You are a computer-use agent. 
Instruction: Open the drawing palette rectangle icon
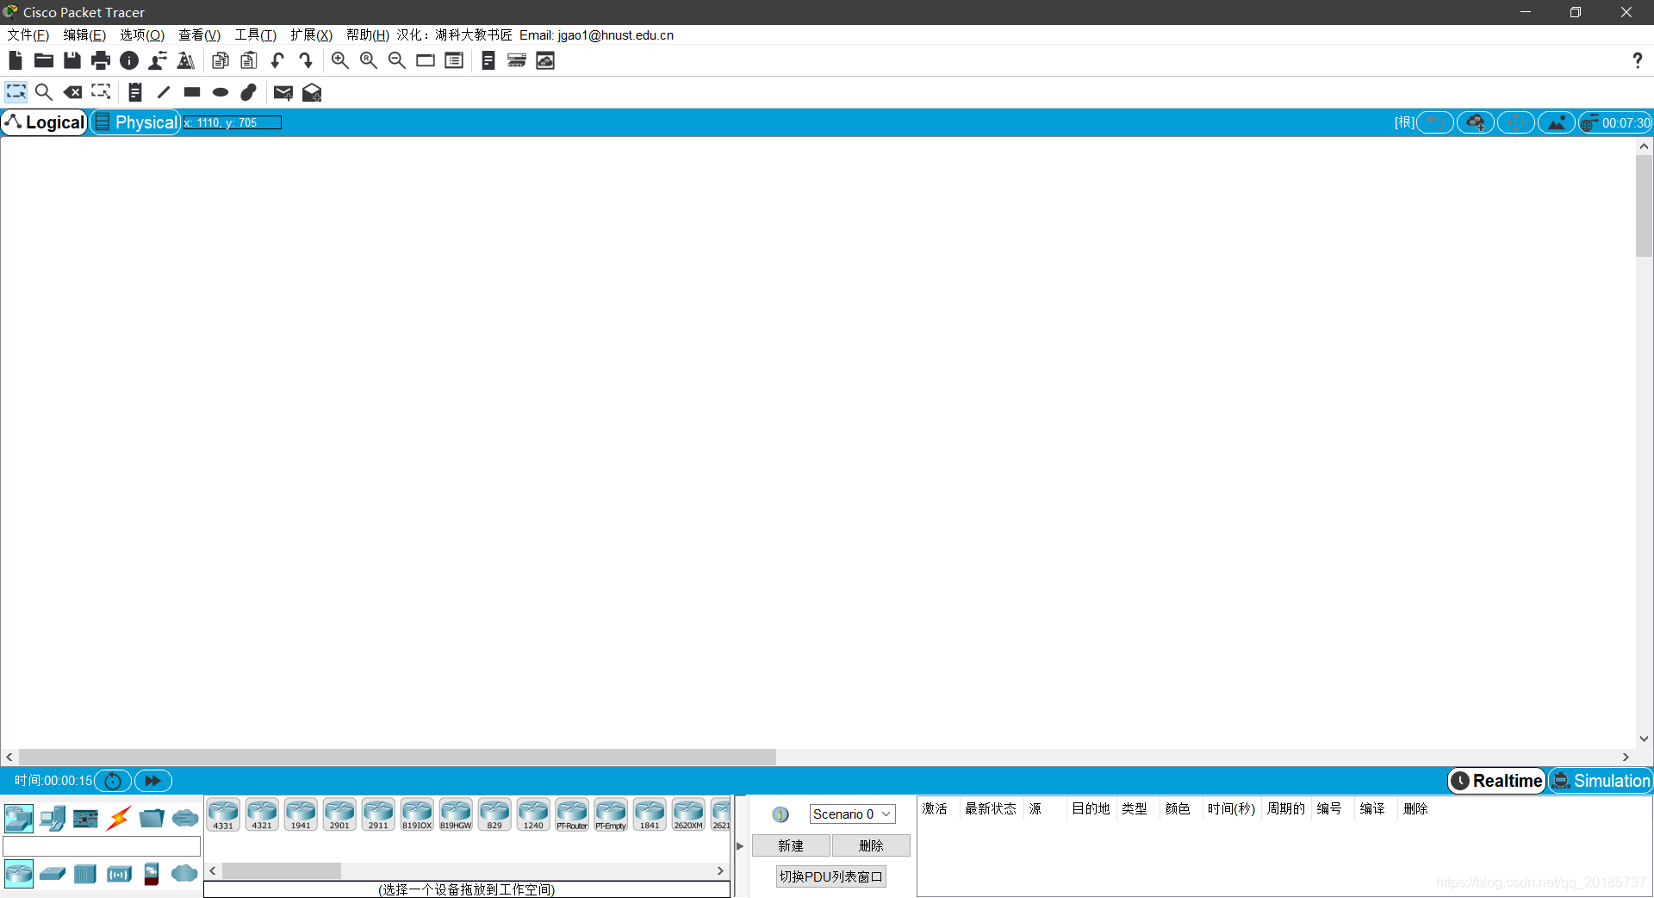click(426, 60)
